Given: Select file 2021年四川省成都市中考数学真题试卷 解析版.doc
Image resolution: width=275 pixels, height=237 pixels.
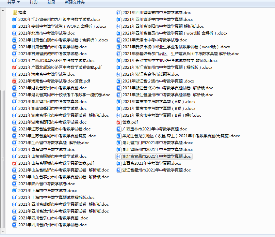Looking at the screenshot, I should (60, 204).
